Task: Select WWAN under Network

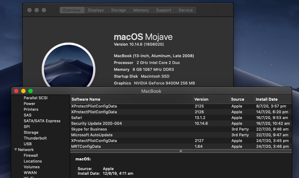Action: tap(30, 173)
